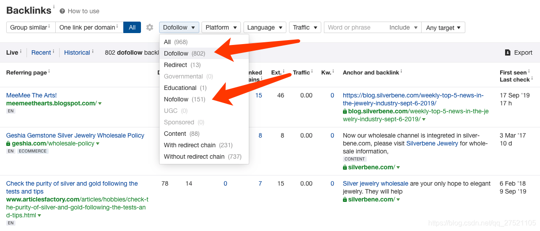The height and width of the screenshot is (231, 540).
Task: Choose Nofollow from the link type menu
Action: pos(176,99)
